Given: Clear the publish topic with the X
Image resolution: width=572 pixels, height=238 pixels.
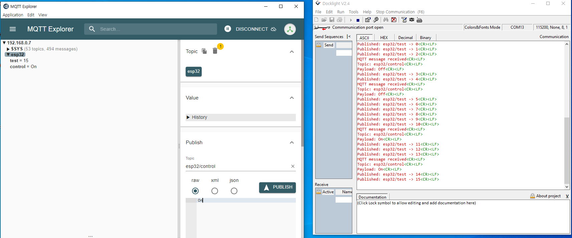Looking at the screenshot, I should pyautogui.click(x=293, y=166).
